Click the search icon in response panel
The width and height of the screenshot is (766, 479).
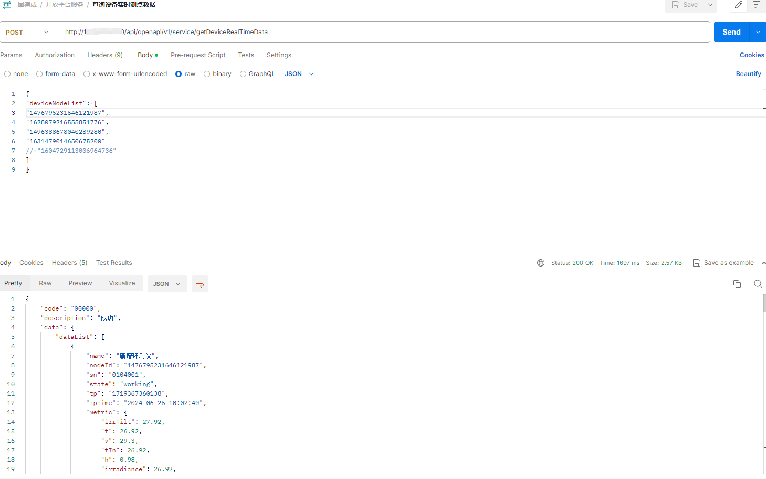pos(758,284)
